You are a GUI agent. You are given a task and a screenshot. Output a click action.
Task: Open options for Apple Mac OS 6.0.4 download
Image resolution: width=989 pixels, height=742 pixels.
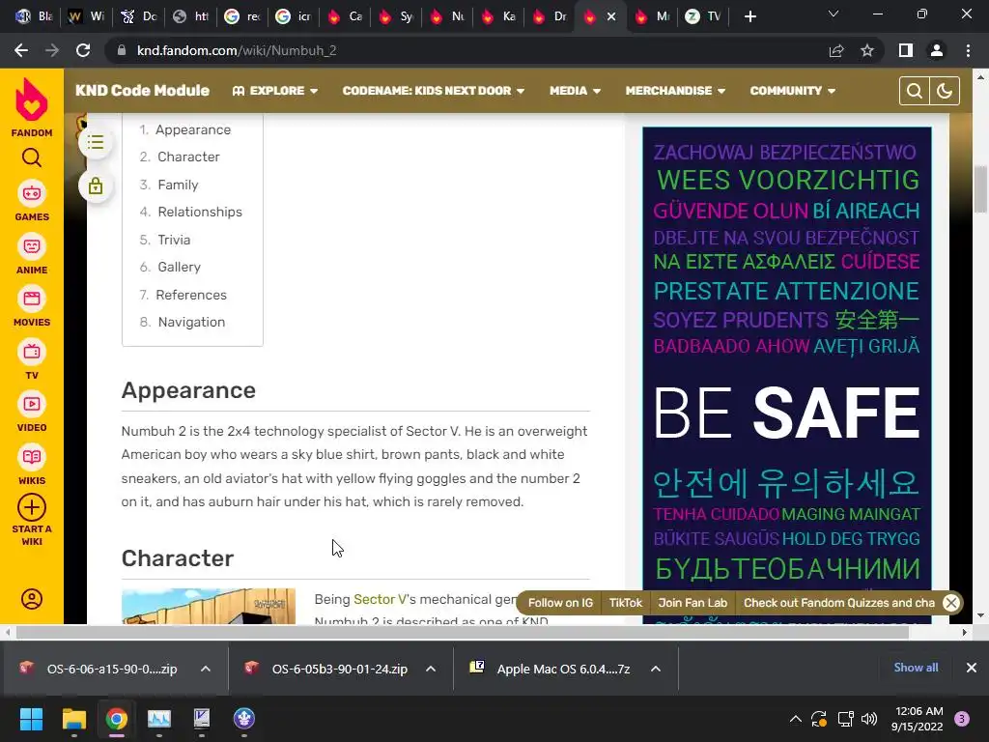656,669
